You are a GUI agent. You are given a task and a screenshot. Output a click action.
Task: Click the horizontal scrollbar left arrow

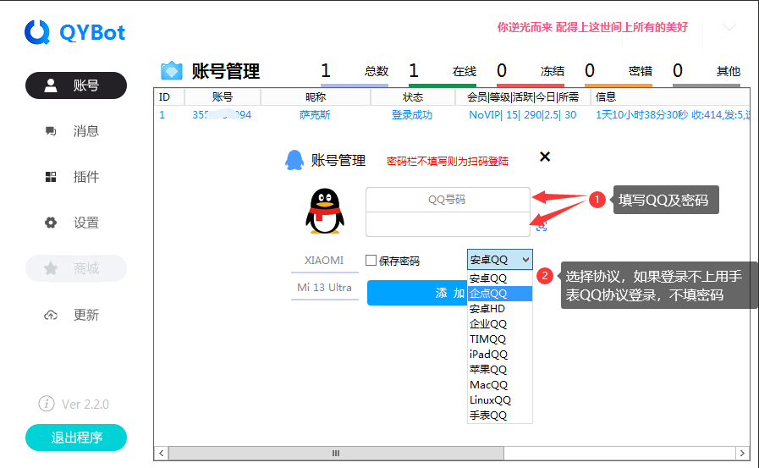point(161,454)
